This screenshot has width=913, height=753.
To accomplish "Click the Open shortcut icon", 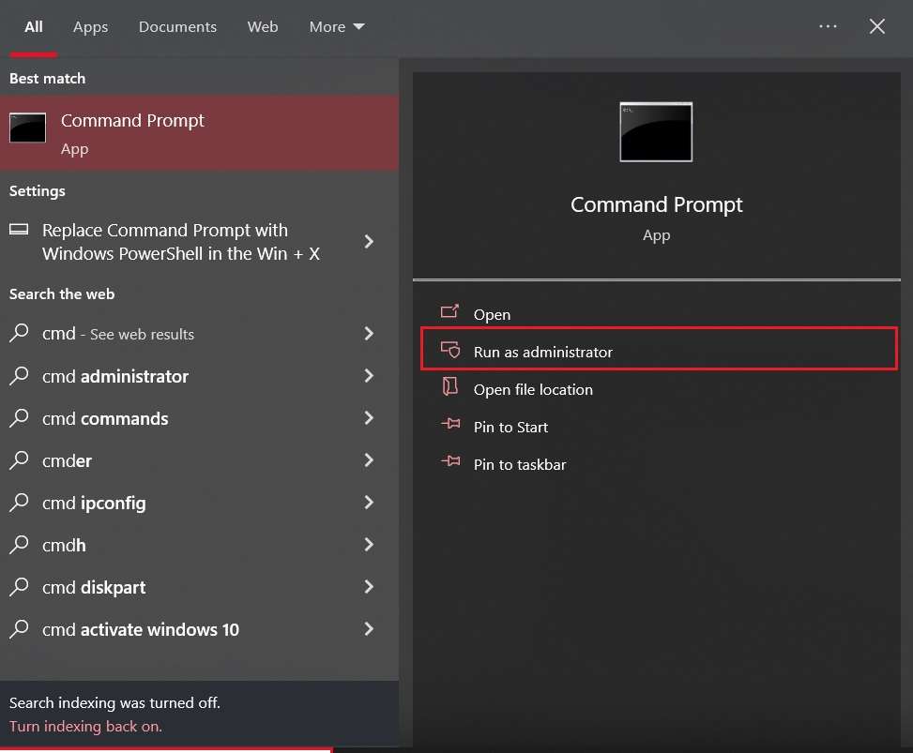I will pos(449,312).
